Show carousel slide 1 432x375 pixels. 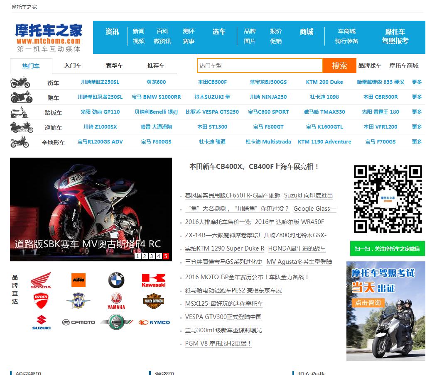coord(137,256)
